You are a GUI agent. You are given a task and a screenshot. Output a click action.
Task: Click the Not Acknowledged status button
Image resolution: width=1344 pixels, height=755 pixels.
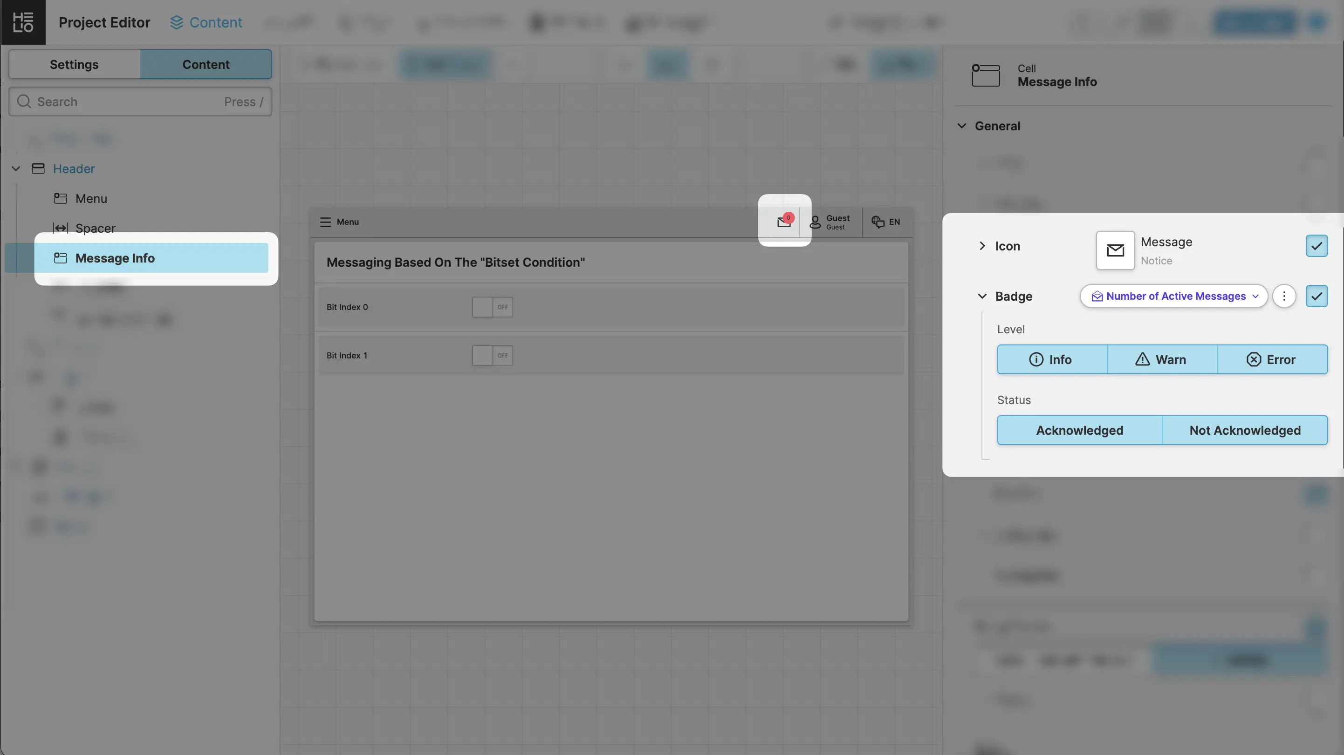tap(1244, 431)
